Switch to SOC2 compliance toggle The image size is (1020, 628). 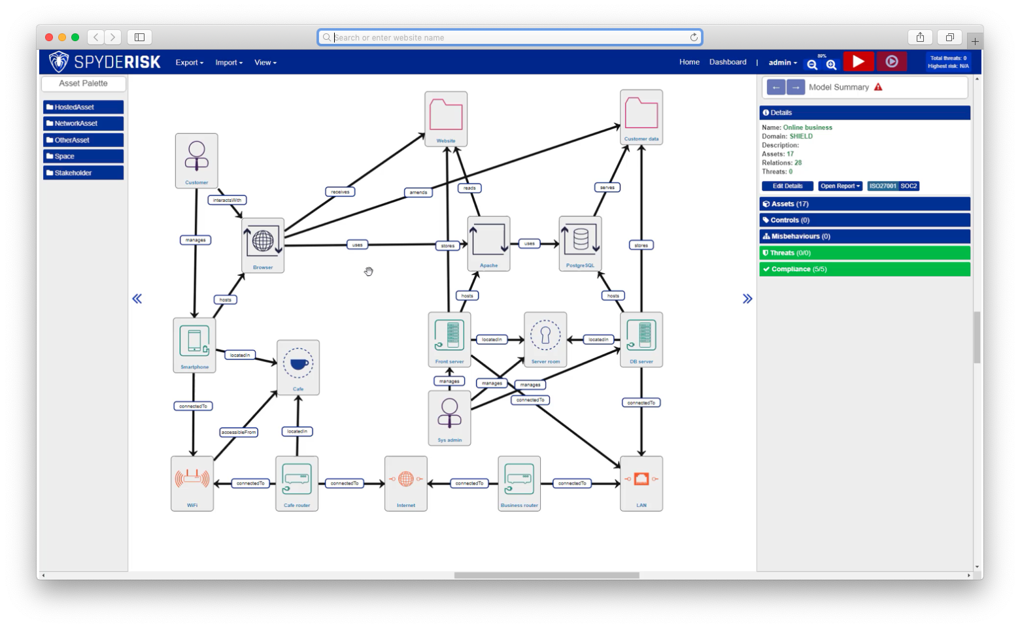click(x=909, y=186)
